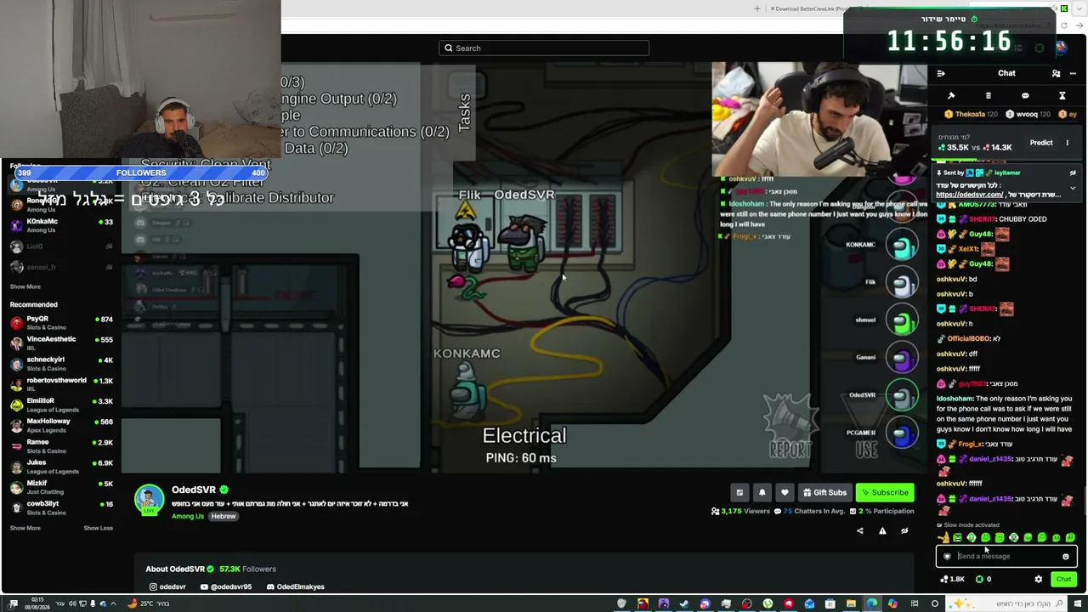Image resolution: width=1088 pixels, height=612 pixels.
Task: Open a new browser tab with plus
Action: [757, 8]
